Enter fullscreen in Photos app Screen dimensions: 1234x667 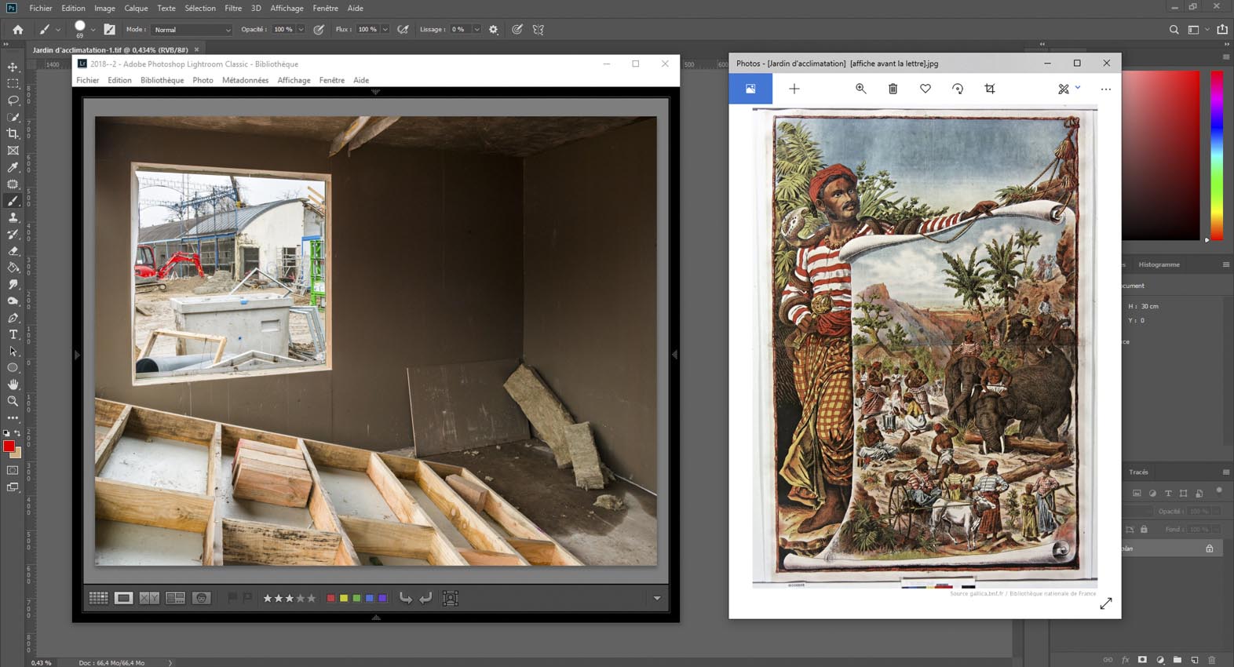pyautogui.click(x=1106, y=603)
